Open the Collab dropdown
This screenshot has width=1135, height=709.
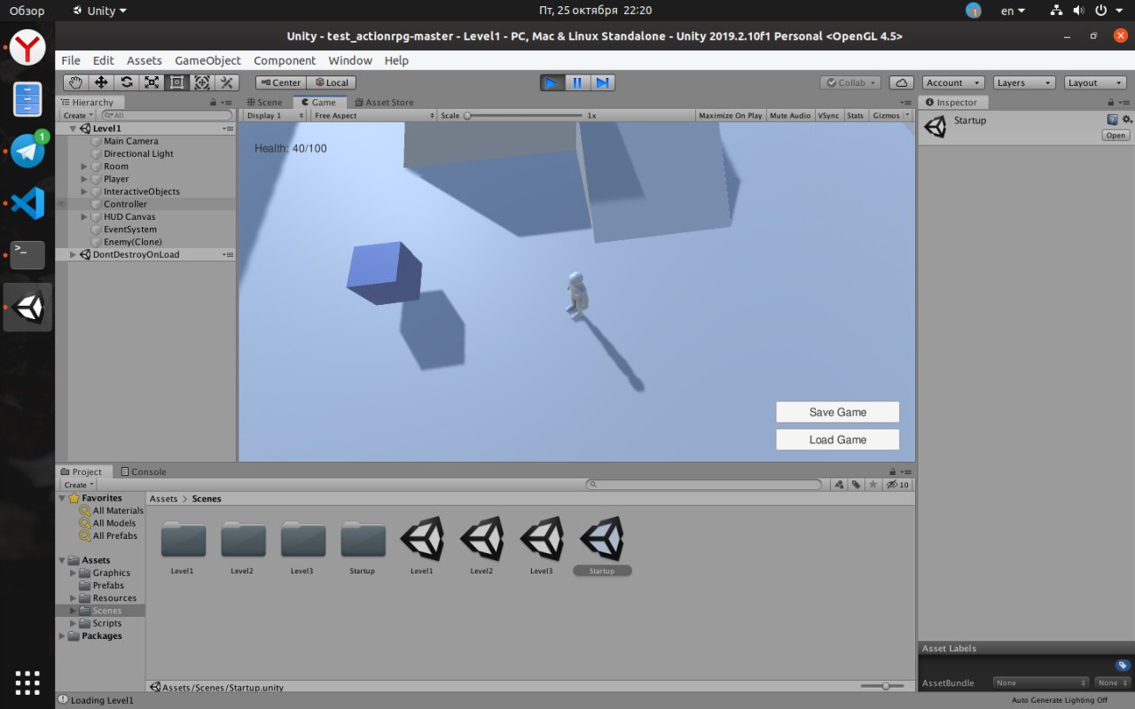[850, 82]
